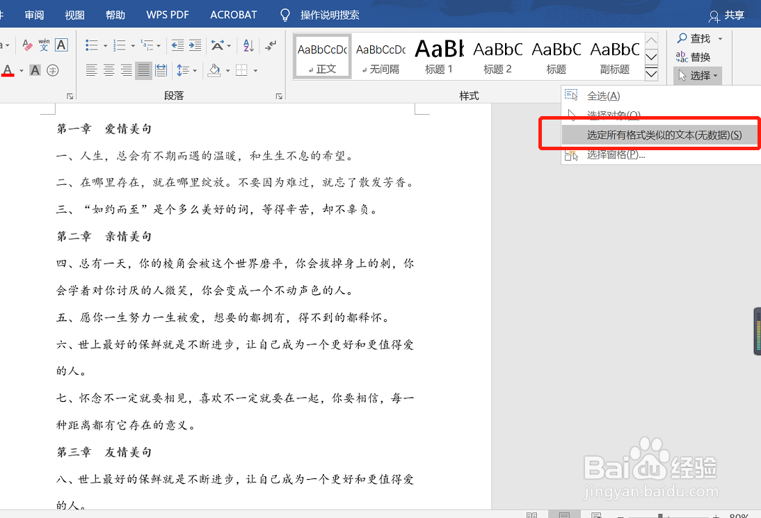This screenshot has height=518, width=761.
Task: Apply distributed alignment
Action: coord(161,70)
